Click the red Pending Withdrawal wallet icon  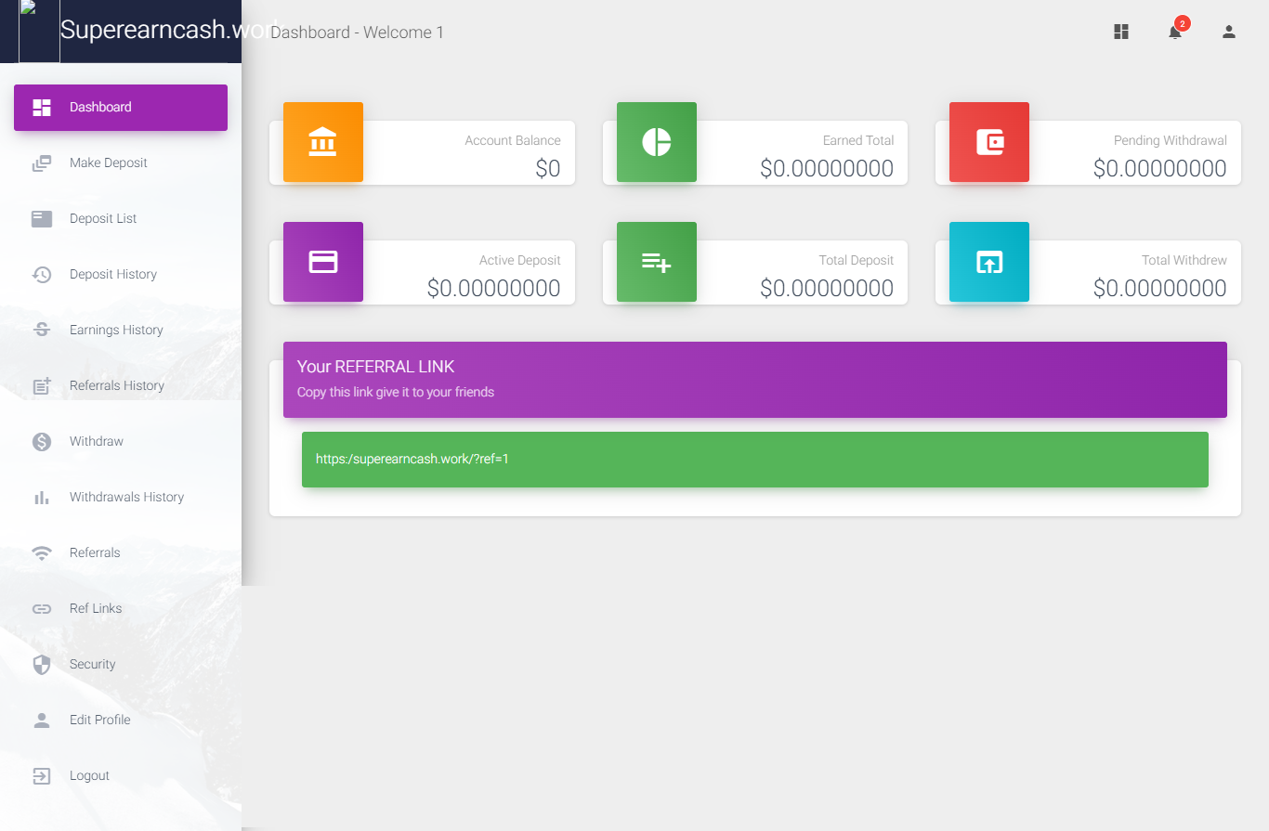tap(988, 142)
